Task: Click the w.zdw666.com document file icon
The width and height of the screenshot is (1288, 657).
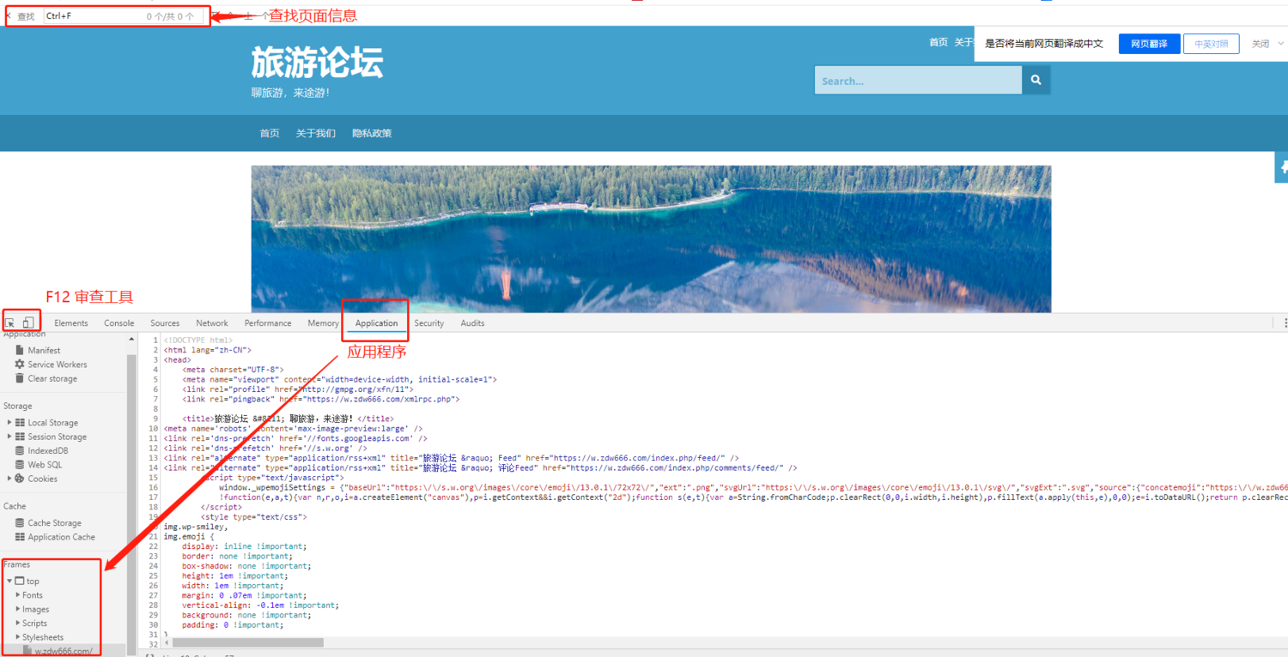Action: (27, 651)
